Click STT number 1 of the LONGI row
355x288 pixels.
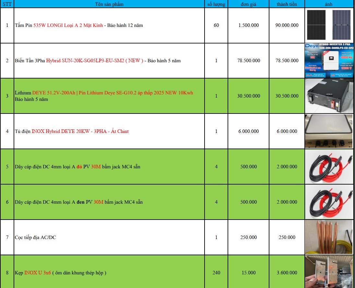pos(7,25)
